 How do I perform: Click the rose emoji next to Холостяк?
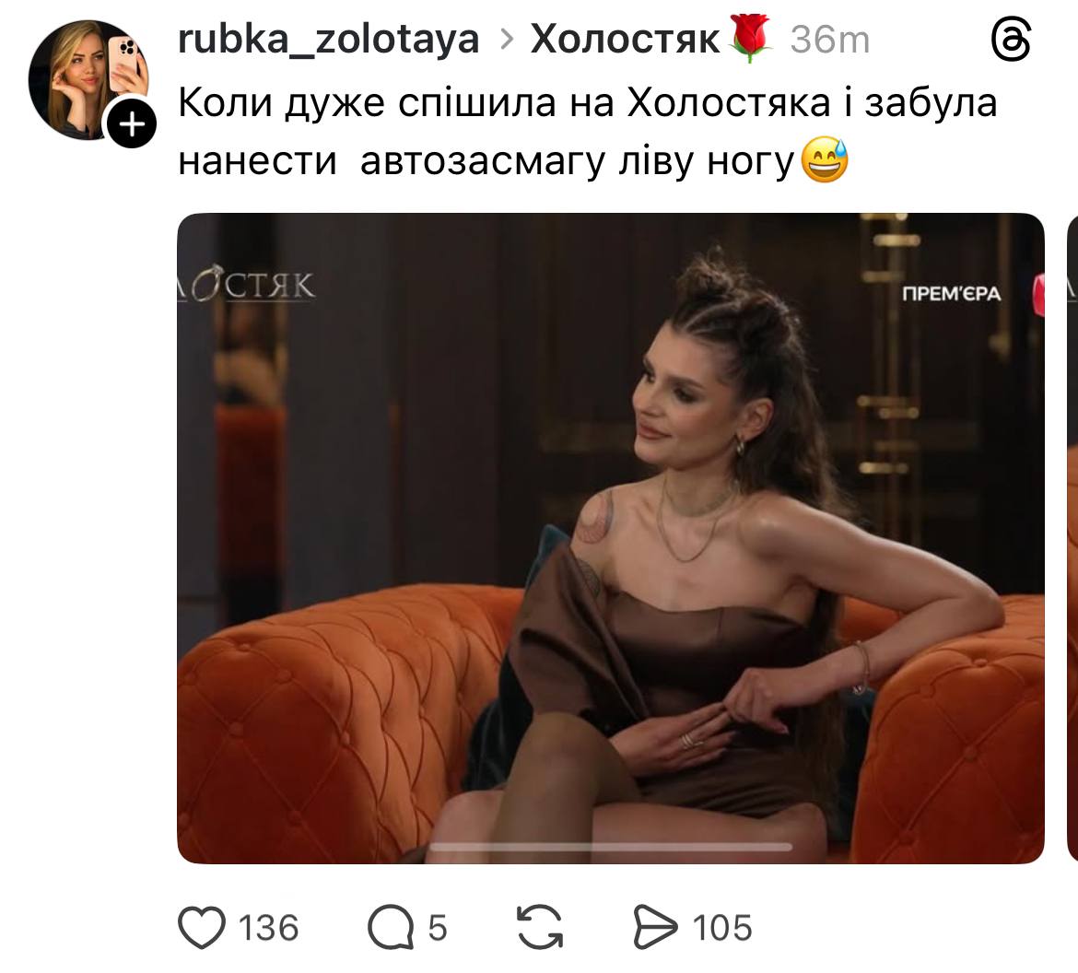(751, 38)
